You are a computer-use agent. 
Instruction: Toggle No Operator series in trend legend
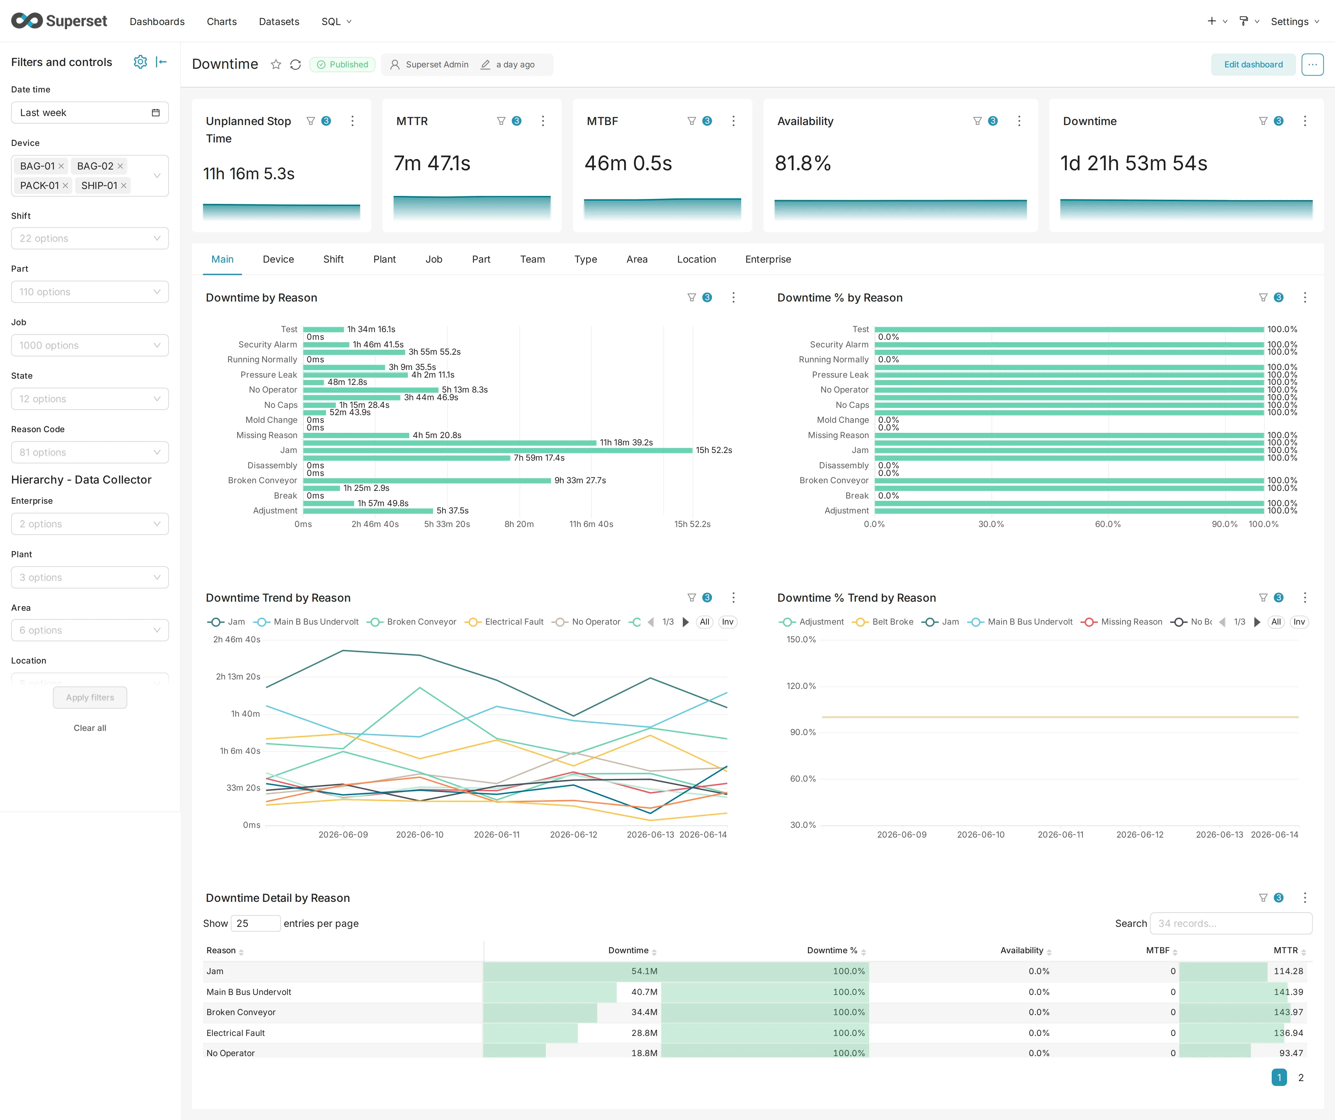(x=585, y=622)
